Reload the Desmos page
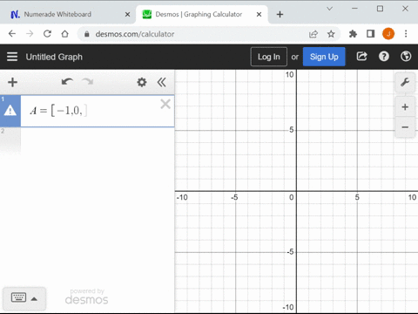Screen dimensions: 418x314 (47, 34)
